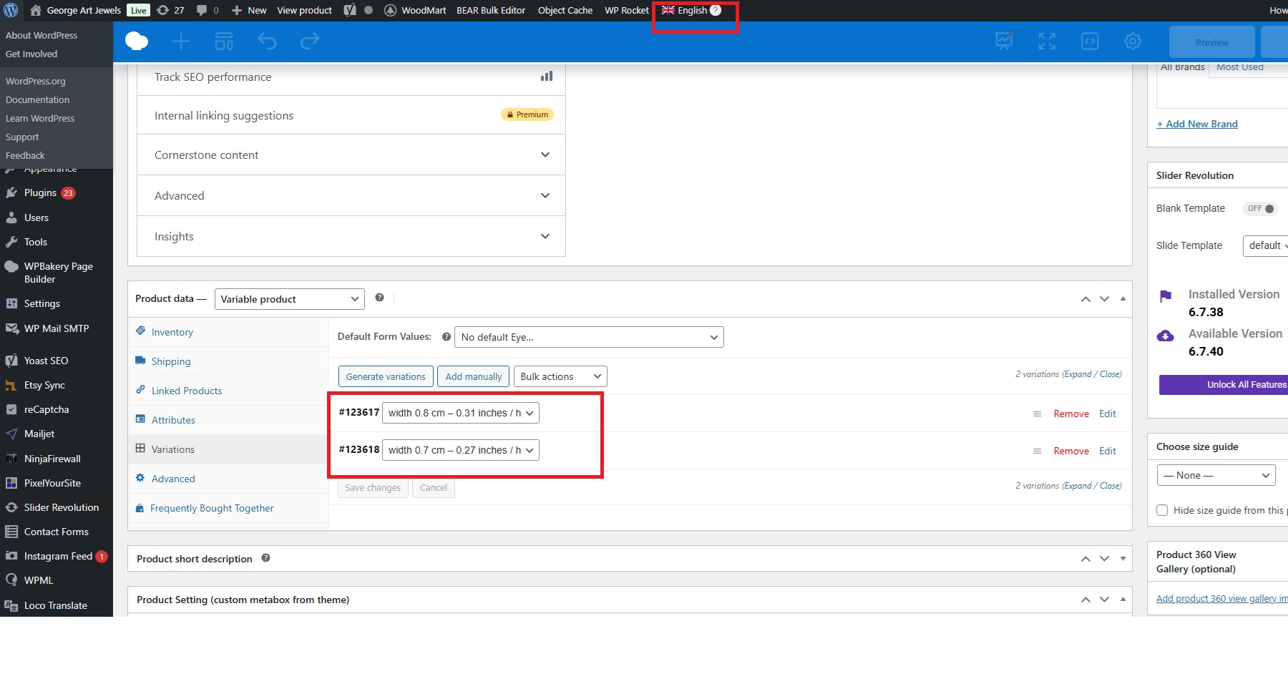Open the Choose size guide None dropdown
The width and height of the screenshot is (1288, 684).
pos(1215,475)
